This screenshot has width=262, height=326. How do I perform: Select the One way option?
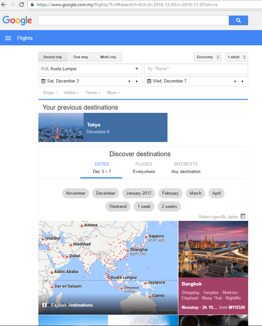[x=81, y=57]
